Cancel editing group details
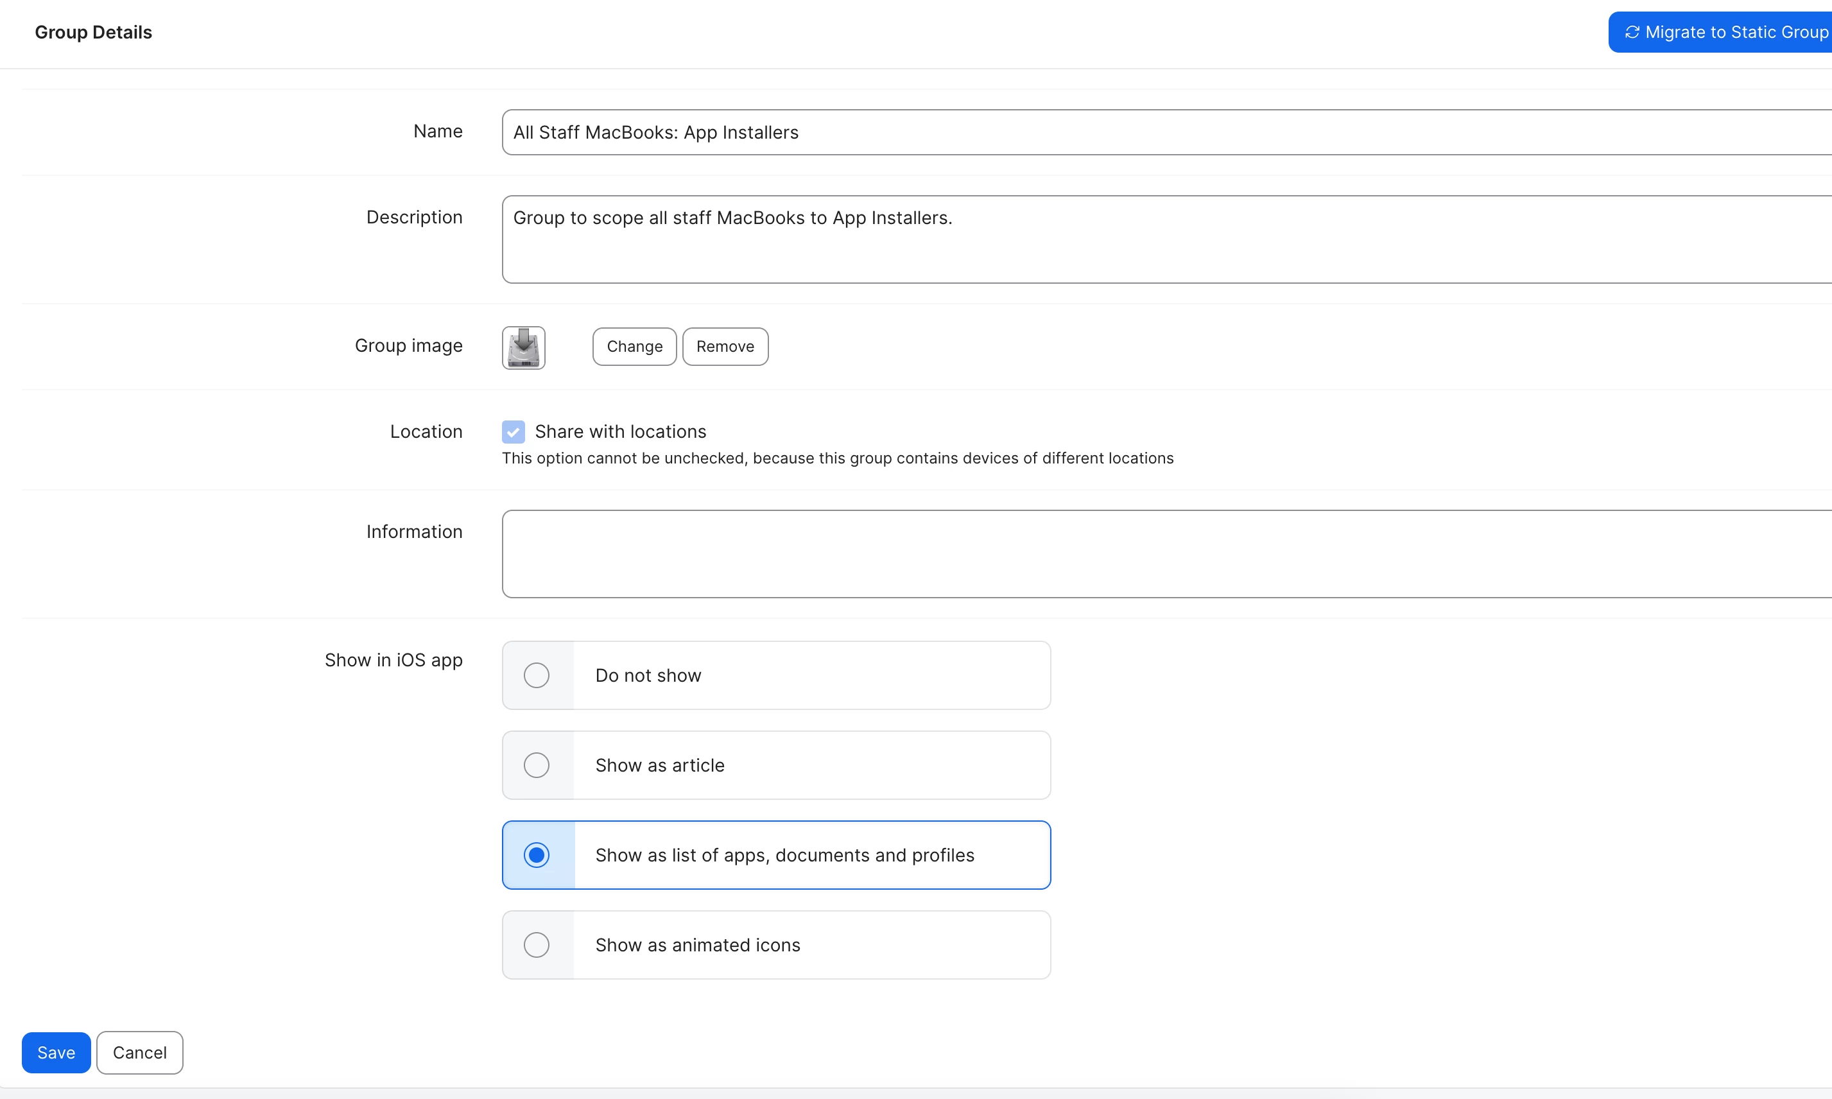The width and height of the screenshot is (1832, 1099). [x=139, y=1052]
